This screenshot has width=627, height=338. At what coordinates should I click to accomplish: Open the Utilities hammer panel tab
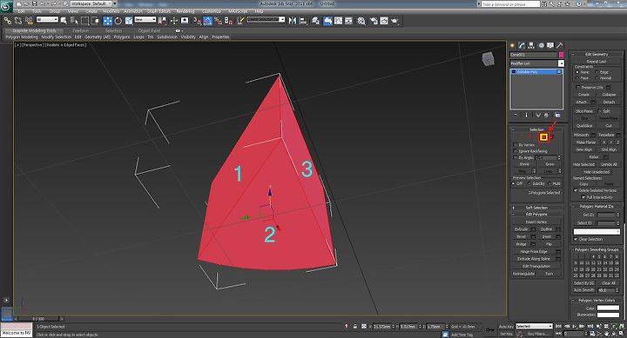(560, 45)
